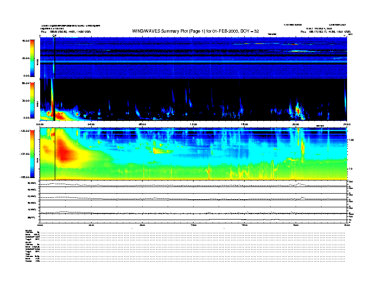Click the WIND/WAVES Summary Plot title
374x289 pixels.
click(x=195, y=31)
